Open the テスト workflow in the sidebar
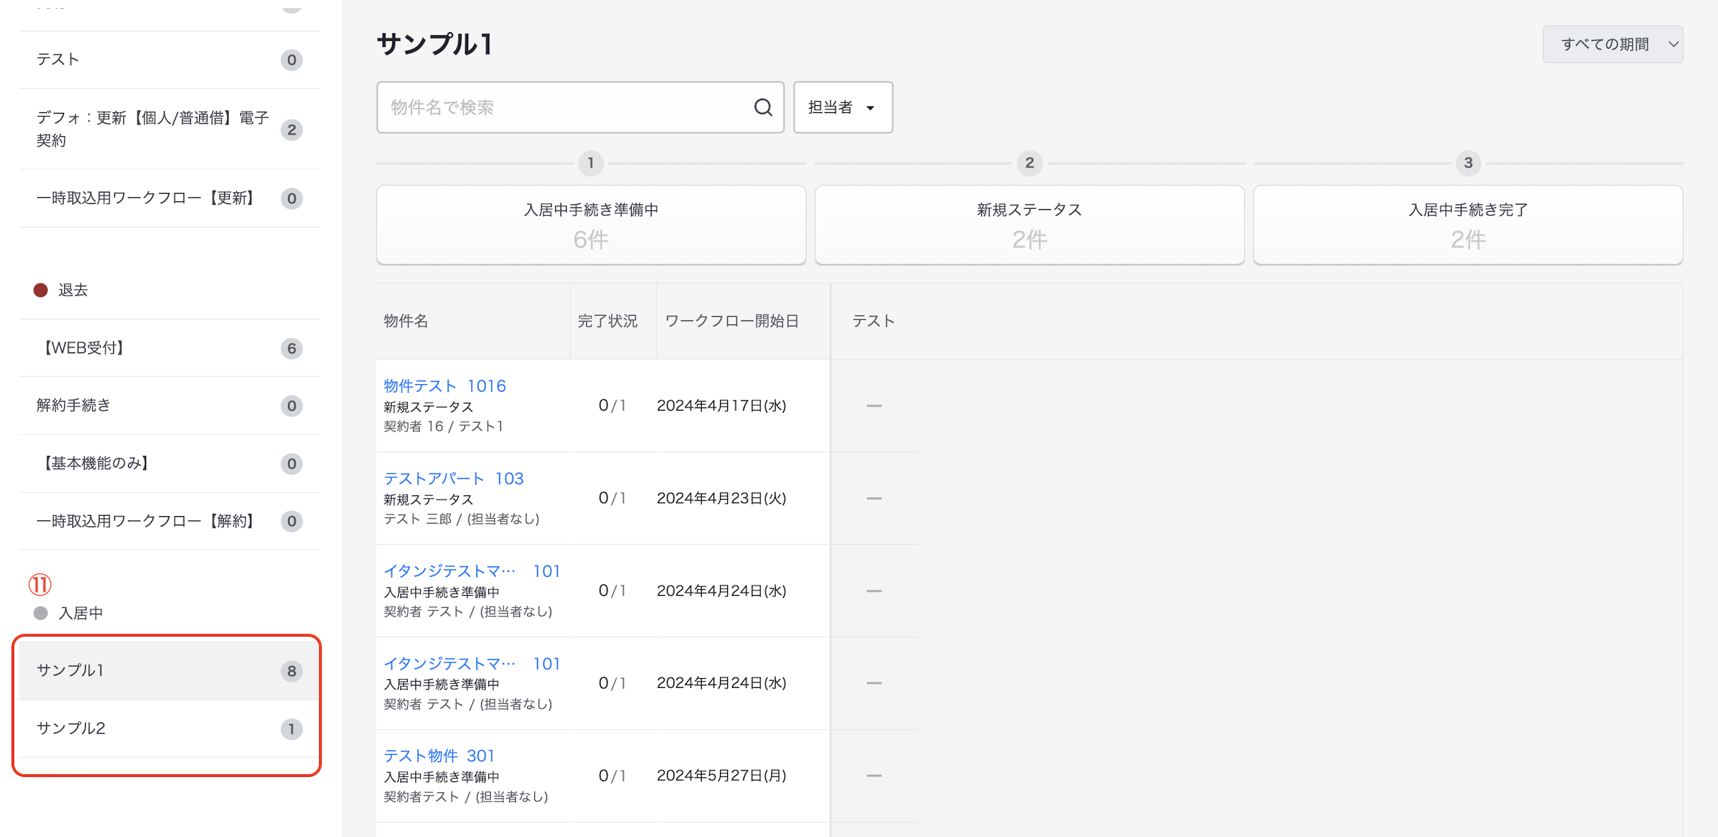 (169, 60)
